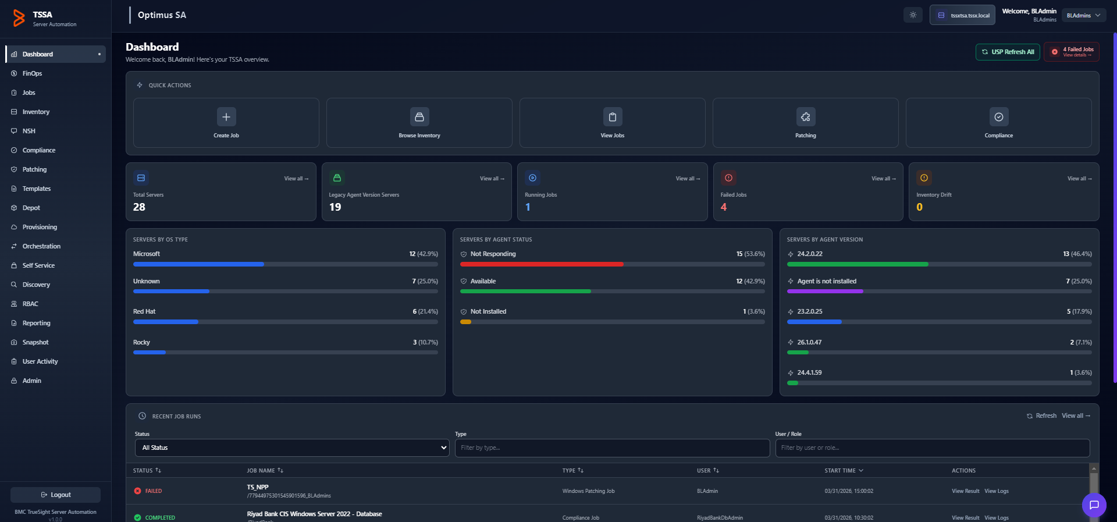1117x522 pixels.
Task: Toggle the light/dark theme sun icon
Action: click(913, 15)
